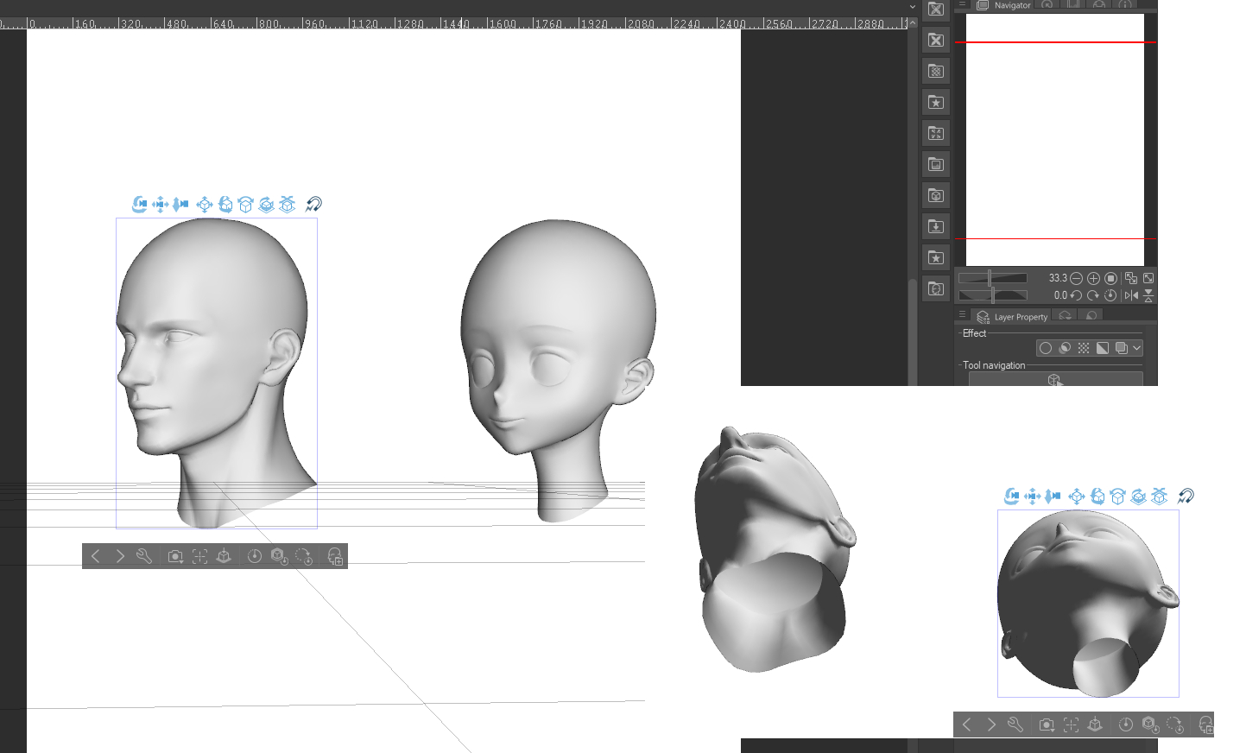Open camera angle presets under realistic head
This screenshot has width=1246, height=753.
click(175, 556)
